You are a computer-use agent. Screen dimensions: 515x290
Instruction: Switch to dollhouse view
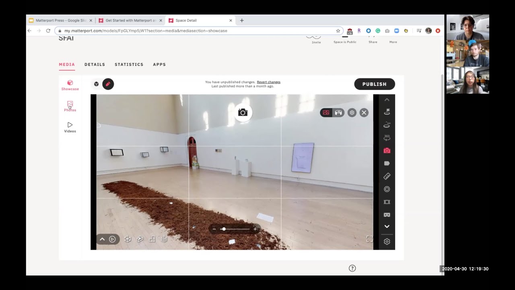click(x=128, y=239)
